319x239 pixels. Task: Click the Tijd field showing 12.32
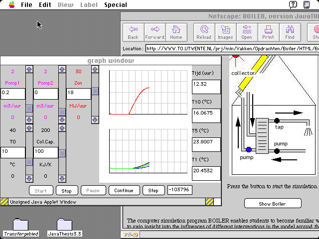(x=206, y=87)
